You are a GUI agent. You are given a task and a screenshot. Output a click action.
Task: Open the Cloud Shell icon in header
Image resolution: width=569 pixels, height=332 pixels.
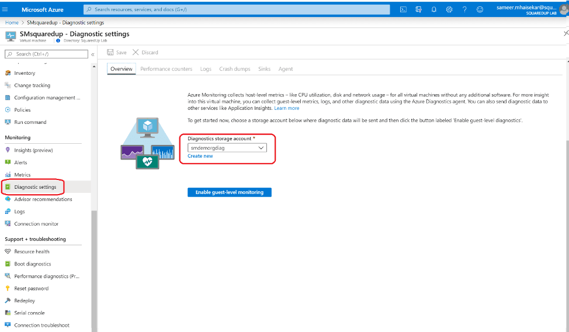403,9
